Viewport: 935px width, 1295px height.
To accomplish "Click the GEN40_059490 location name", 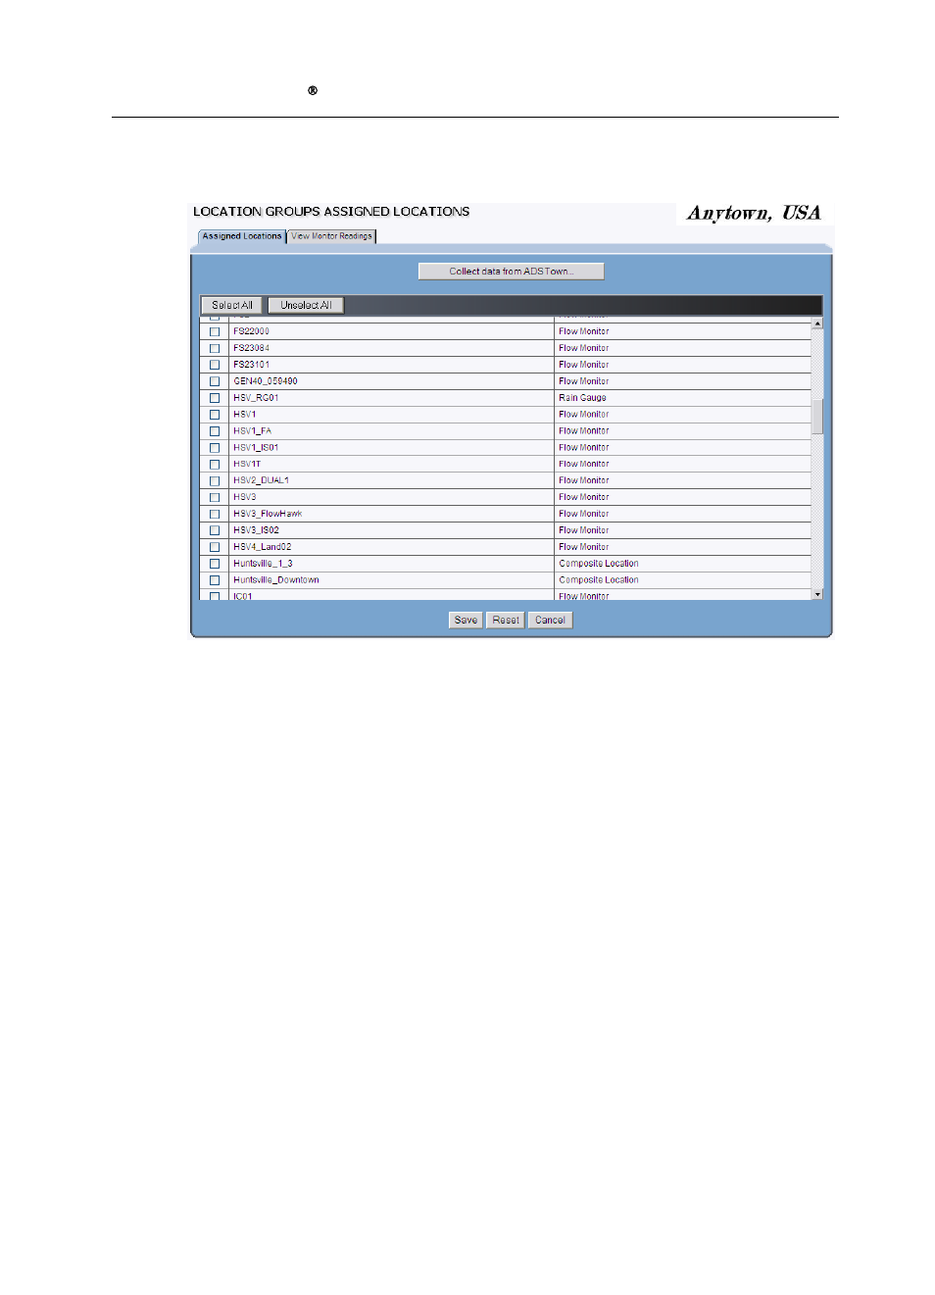I will tap(265, 381).
